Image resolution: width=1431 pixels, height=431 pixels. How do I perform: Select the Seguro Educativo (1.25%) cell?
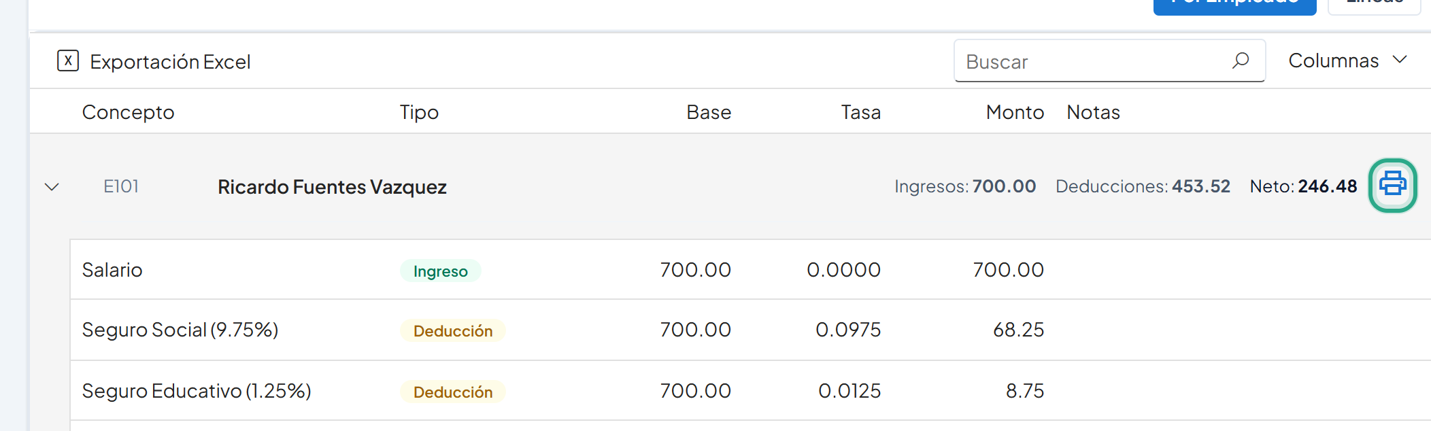tap(197, 391)
